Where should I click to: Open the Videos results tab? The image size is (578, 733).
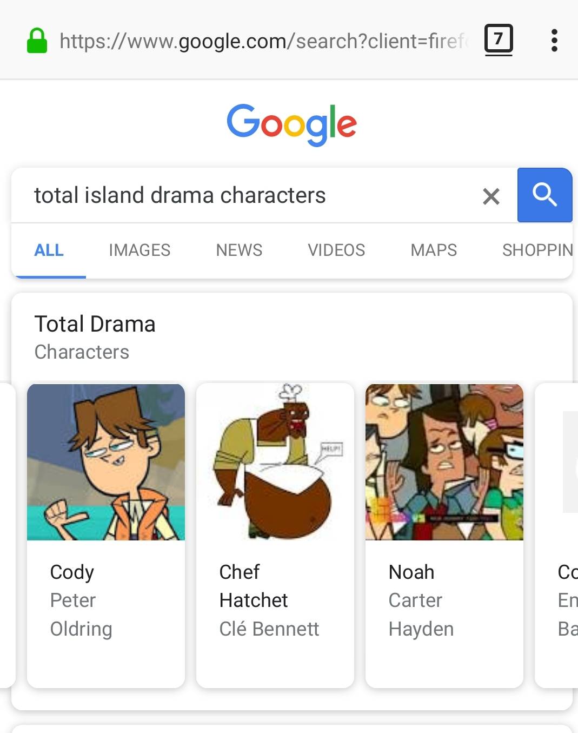[x=336, y=250]
